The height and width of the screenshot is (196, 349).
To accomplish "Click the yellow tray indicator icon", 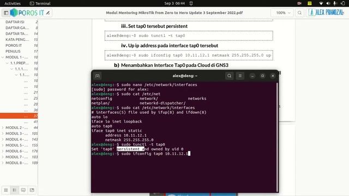I will point(310,3).
